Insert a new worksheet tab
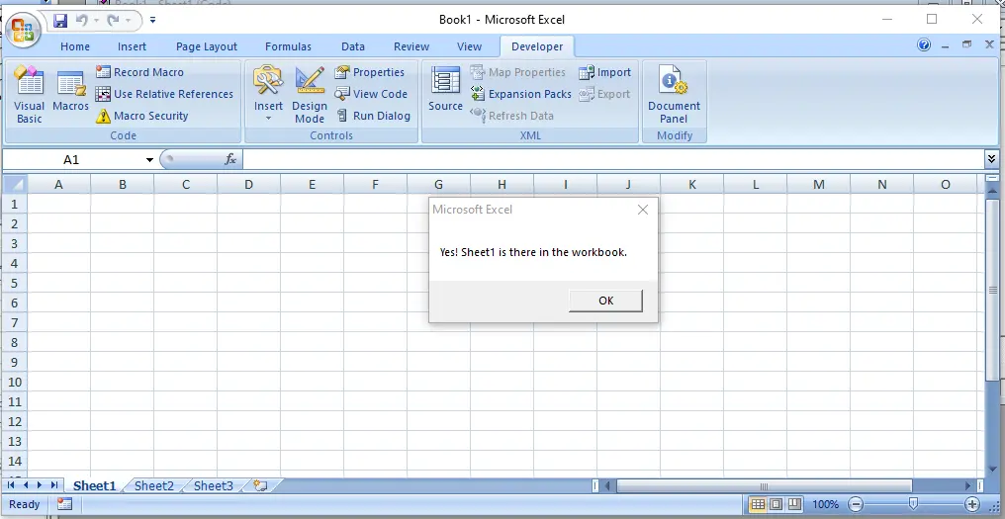This screenshot has width=1005, height=519. (x=260, y=485)
